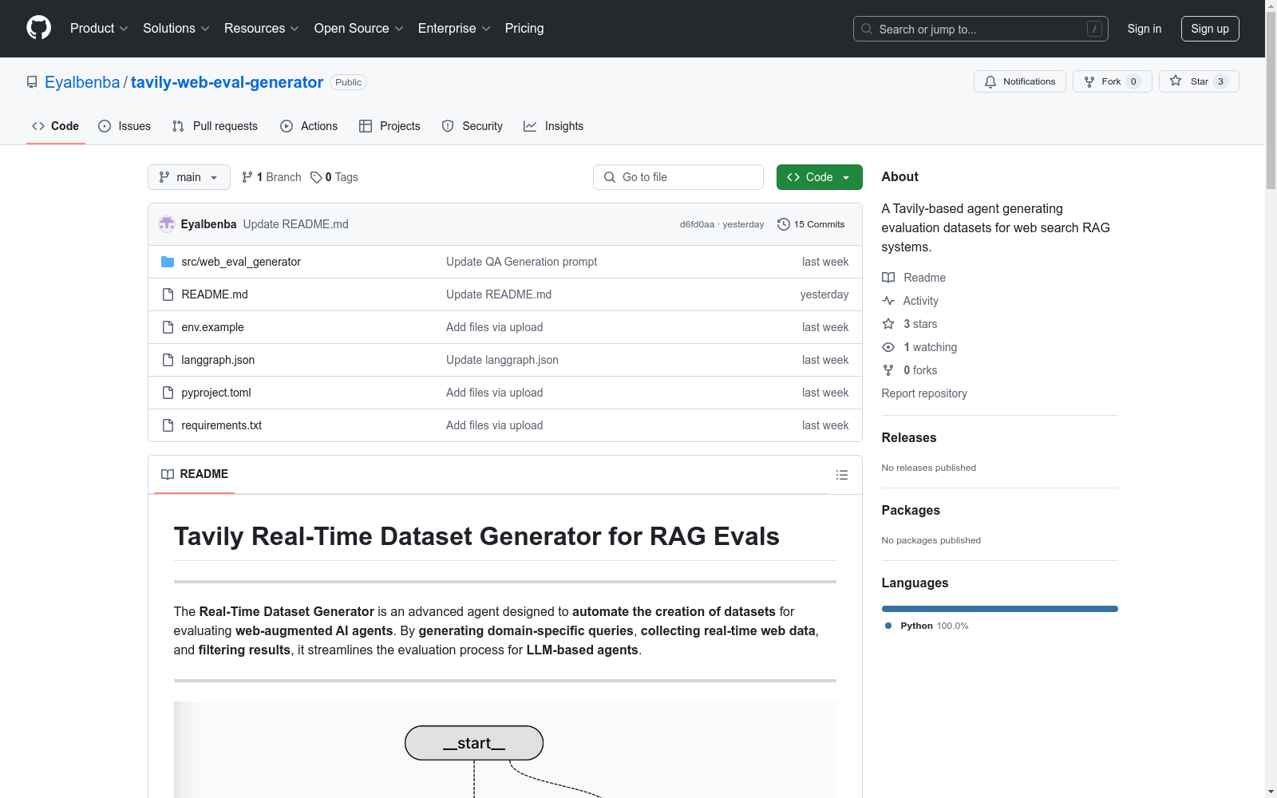Click the commit history clock icon

pyautogui.click(x=783, y=224)
